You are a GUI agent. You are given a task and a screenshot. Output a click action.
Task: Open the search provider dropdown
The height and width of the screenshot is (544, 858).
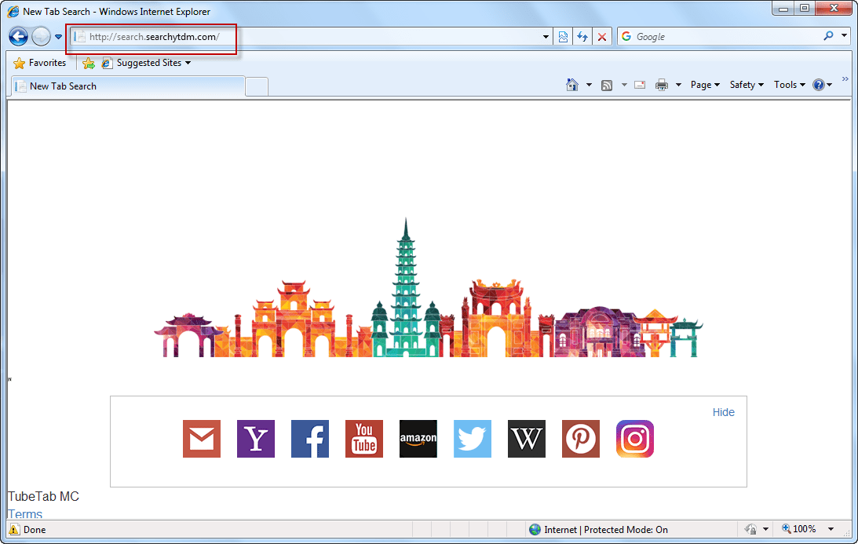[845, 36]
